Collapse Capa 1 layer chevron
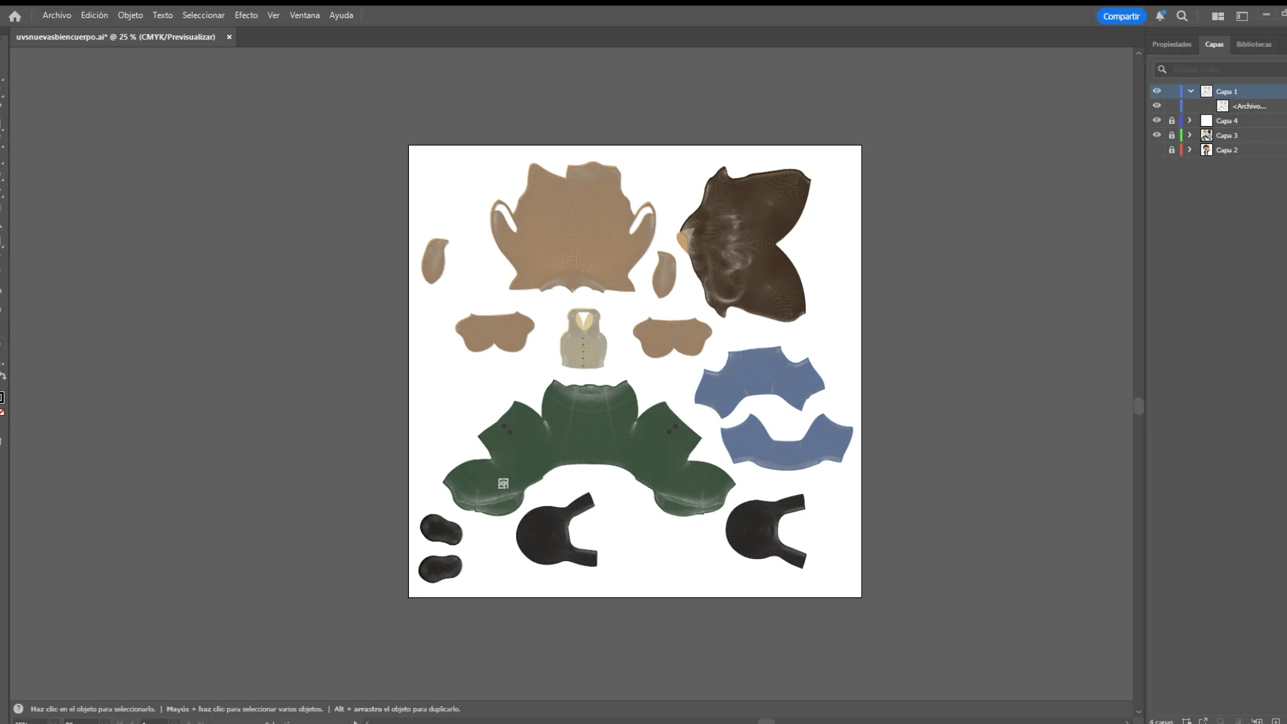1287x724 pixels. point(1191,91)
